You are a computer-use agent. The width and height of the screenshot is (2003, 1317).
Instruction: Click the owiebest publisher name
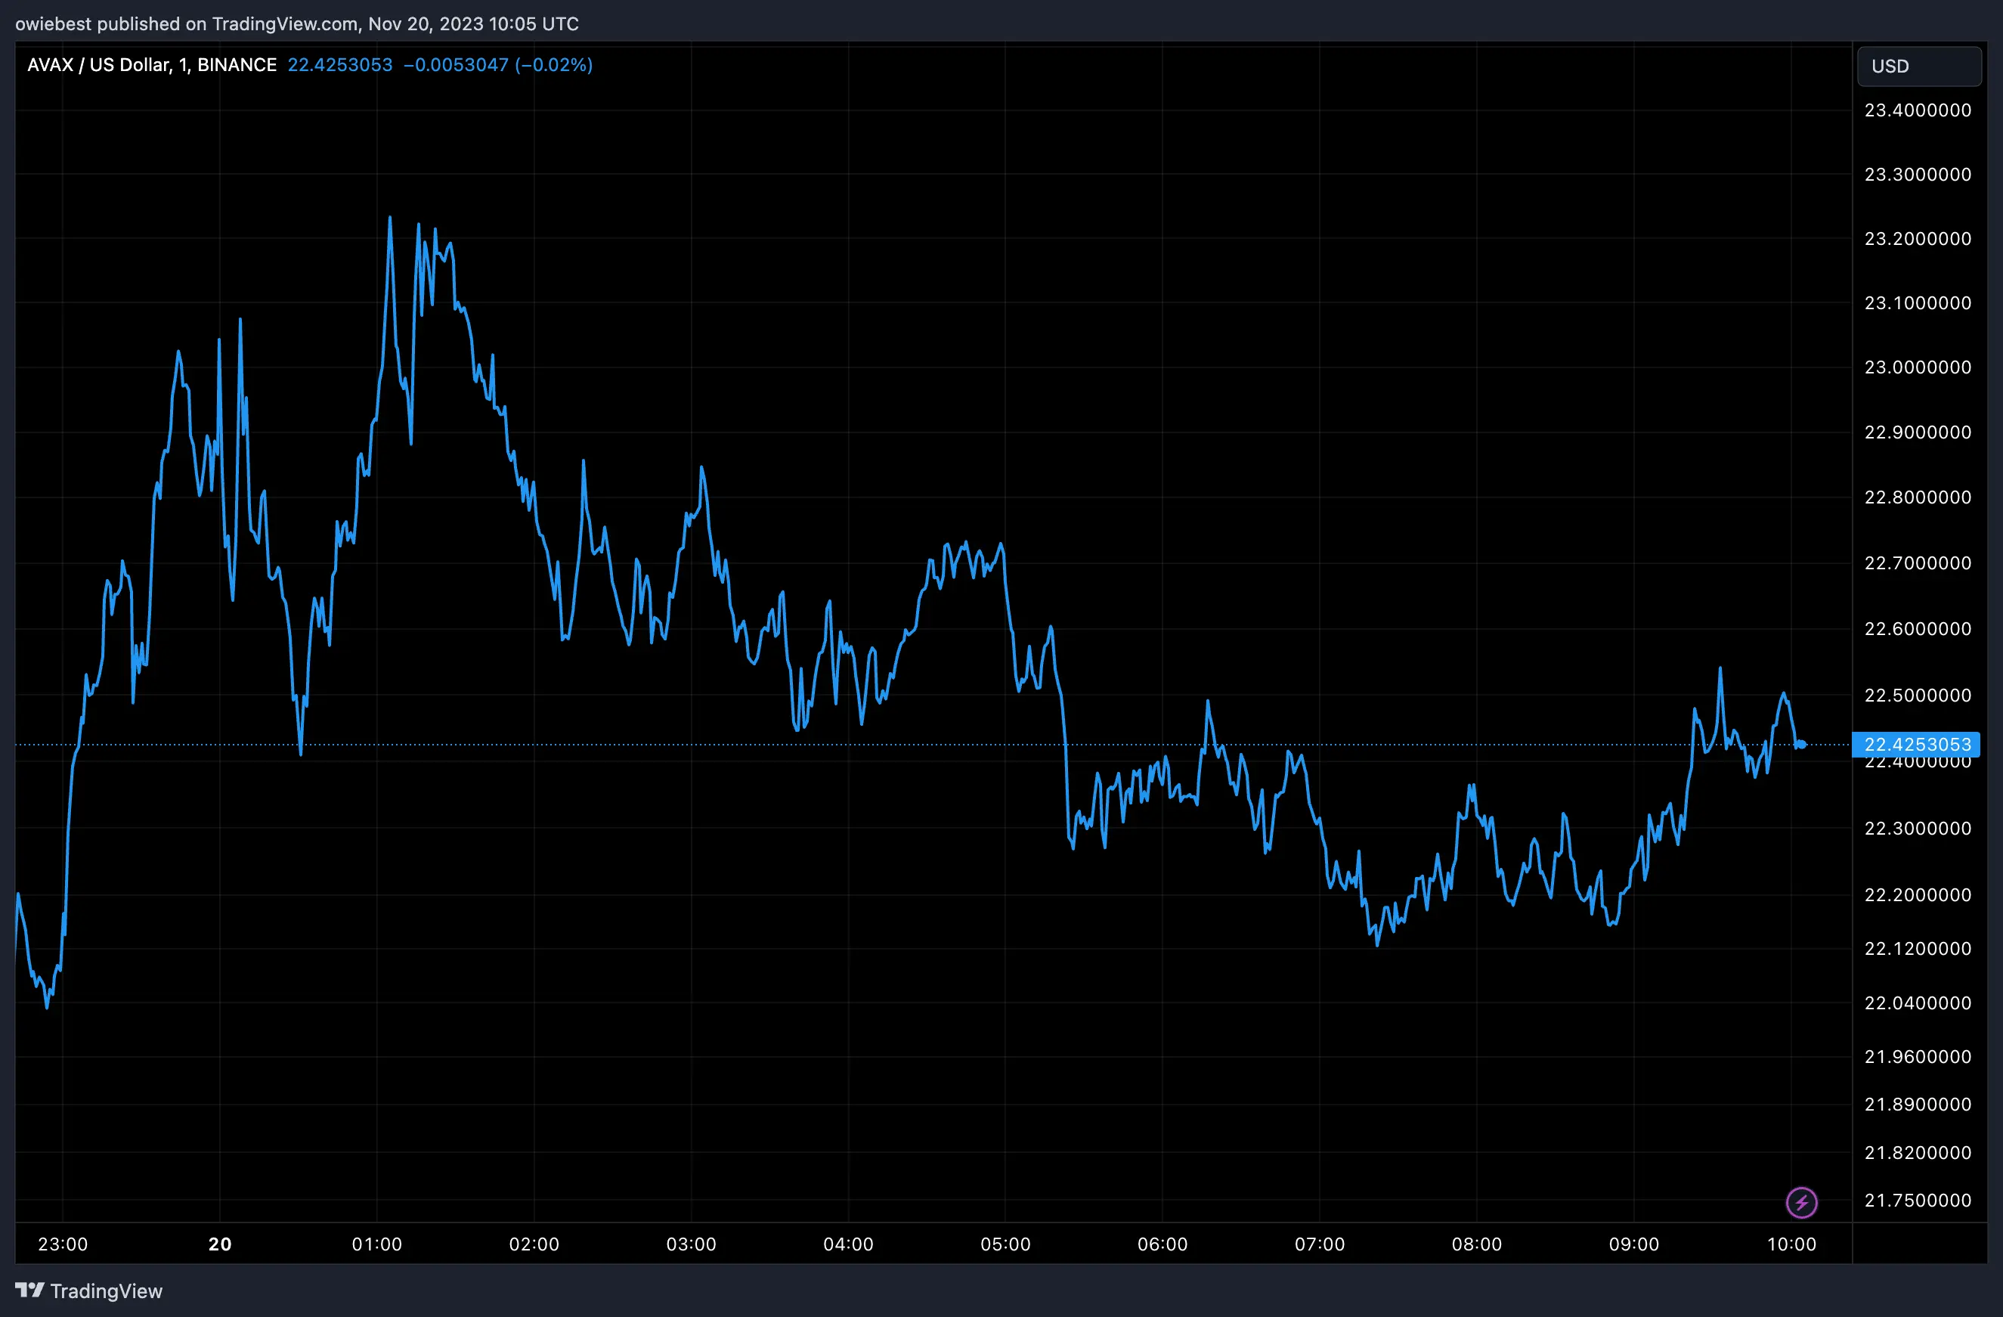coord(52,23)
